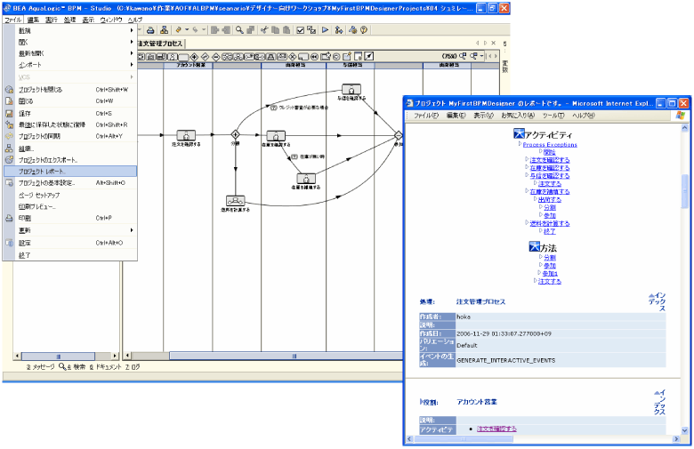
Task: Open the メッセージ bottom panel tab
Action: tap(40, 366)
